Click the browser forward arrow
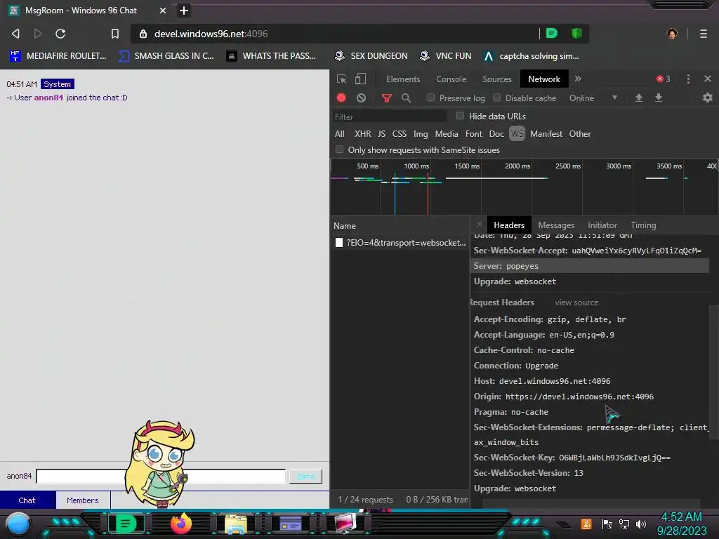This screenshot has height=539, width=719. coord(38,34)
